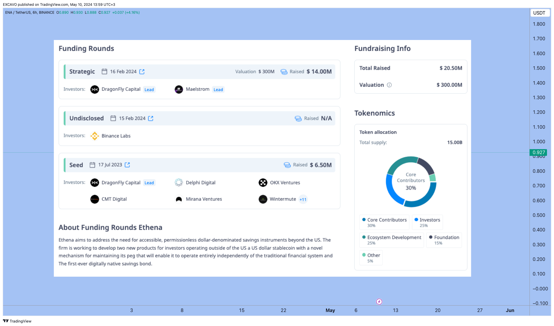Click the OKX Ventures investor name
The image size is (554, 326).
coord(285,182)
